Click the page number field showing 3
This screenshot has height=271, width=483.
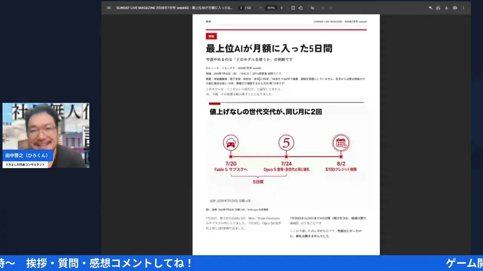241,8
